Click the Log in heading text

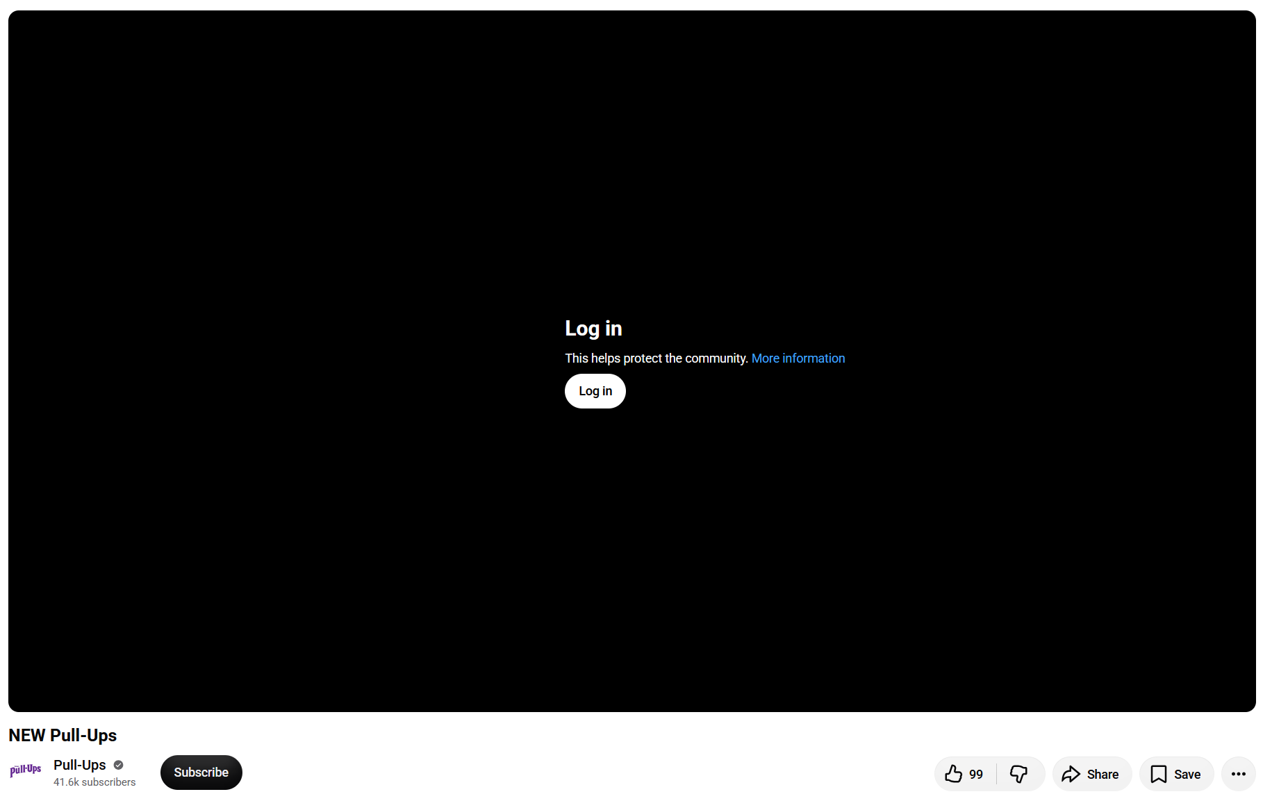pyautogui.click(x=593, y=329)
